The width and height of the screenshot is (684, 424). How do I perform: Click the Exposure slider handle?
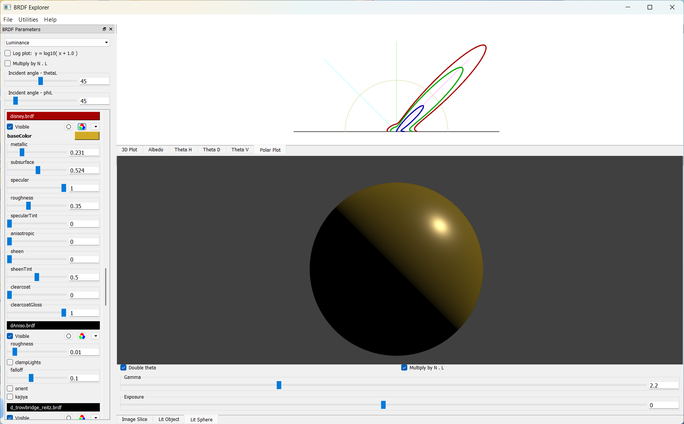pos(383,405)
